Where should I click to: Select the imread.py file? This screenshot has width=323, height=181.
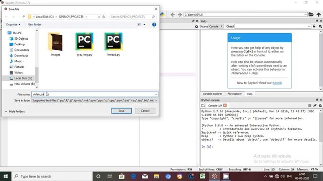click(x=114, y=44)
